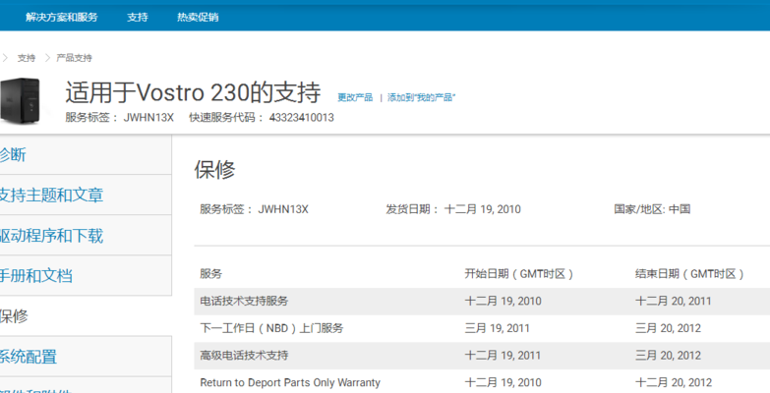Open the 驱动程序和下载 sidebar tab
This screenshot has width=770, height=393.
[86, 235]
